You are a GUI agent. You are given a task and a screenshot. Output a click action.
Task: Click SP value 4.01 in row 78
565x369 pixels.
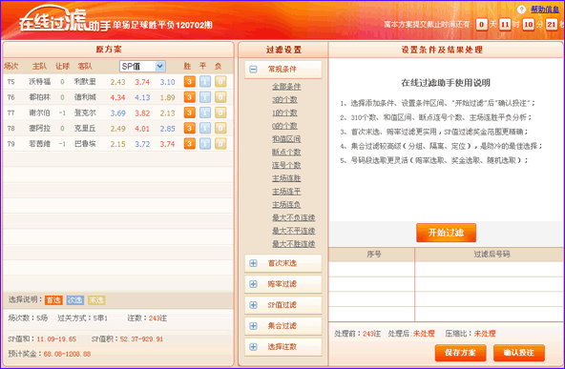(x=142, y=129)
